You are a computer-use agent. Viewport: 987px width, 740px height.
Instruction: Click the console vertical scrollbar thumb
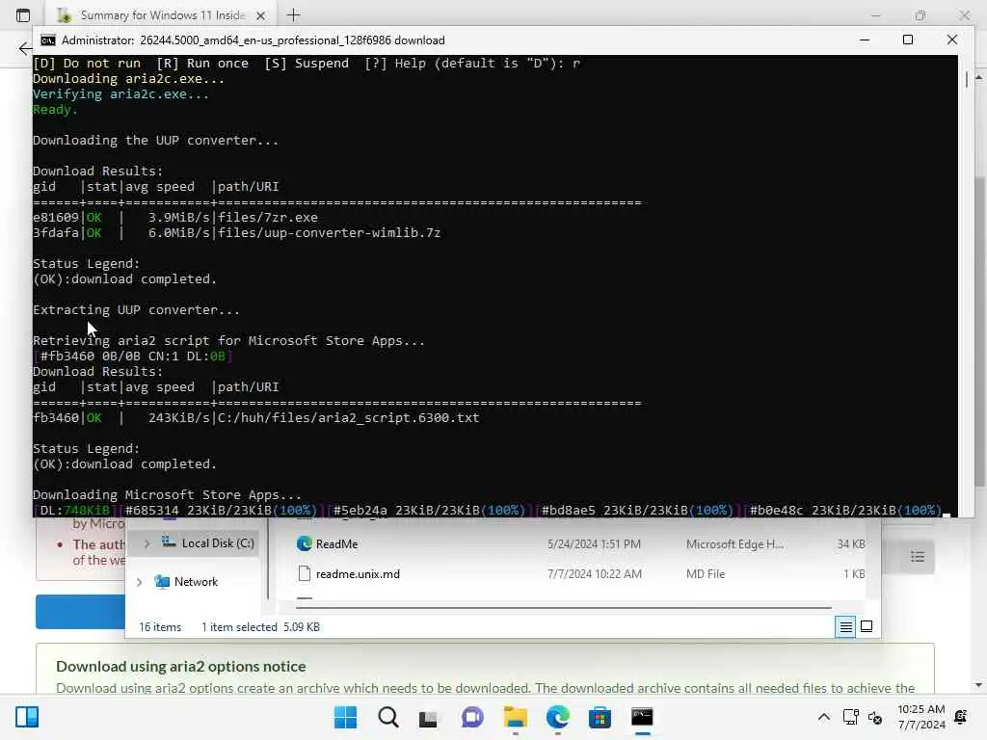[967, 80]
